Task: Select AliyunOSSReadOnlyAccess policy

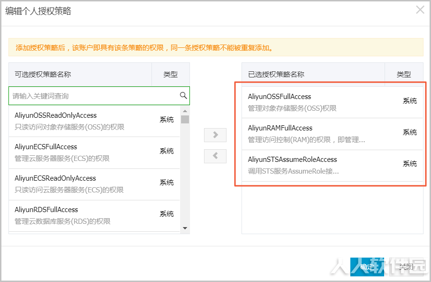Action: point(94,121)
